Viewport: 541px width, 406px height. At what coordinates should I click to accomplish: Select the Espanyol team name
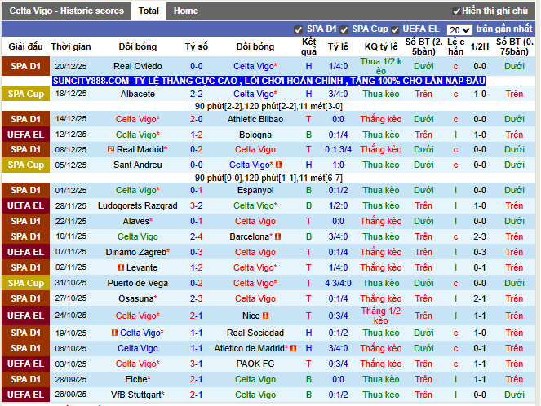pyautogui.click(x=255, y=190)
